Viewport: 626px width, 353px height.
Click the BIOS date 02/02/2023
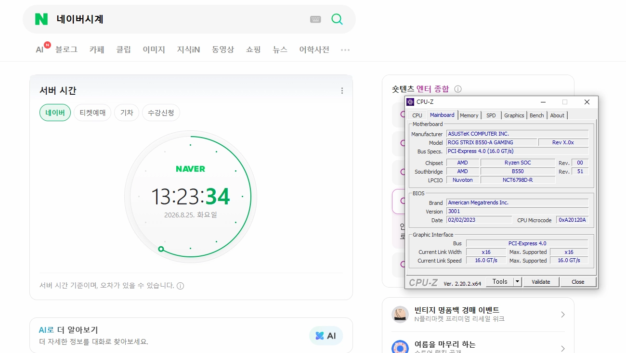(x=479, y=220)
